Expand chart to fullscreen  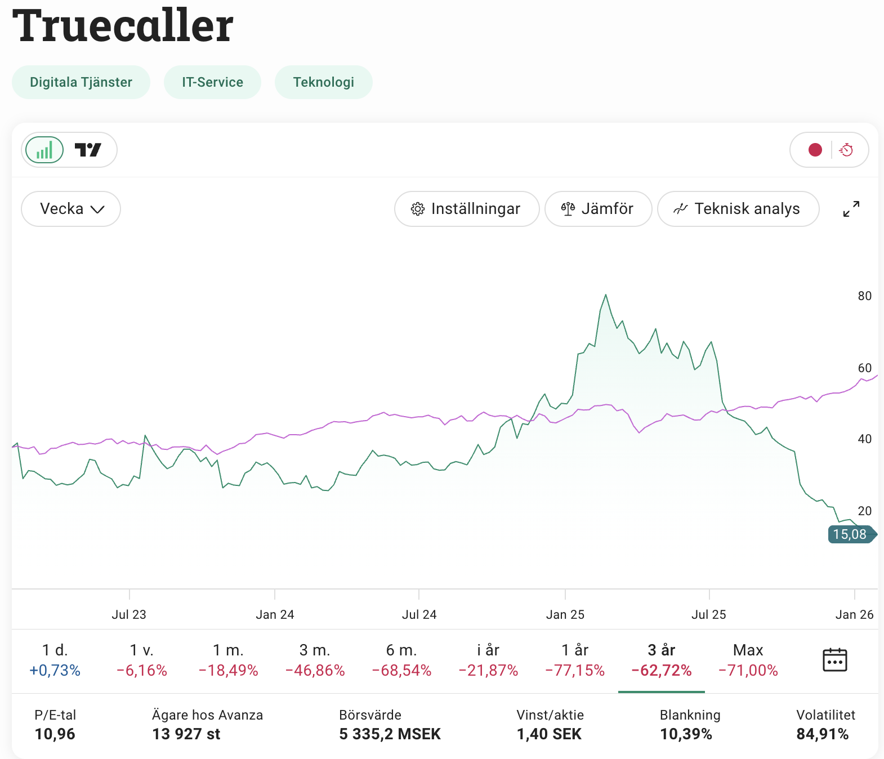(851, 209)
